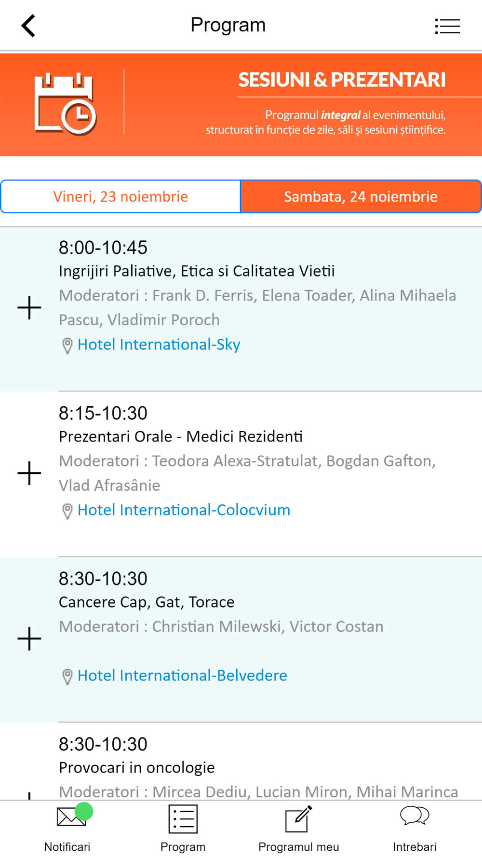Image resolution: width=482 pixels, height=858 pixels.
Task: Expand the Ingrijiri Paliative session with plus
Action: point(29,308)
